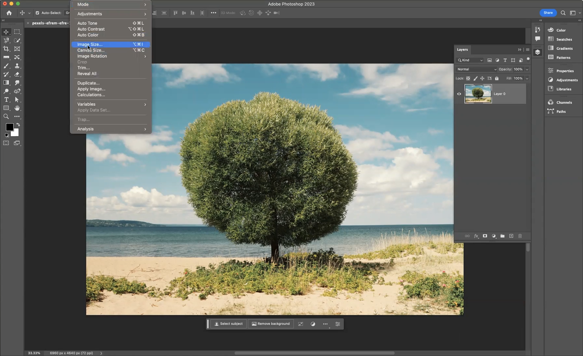Create a new layer via plus icon
This screenshot has width=583, height=356.
(511, 236)
